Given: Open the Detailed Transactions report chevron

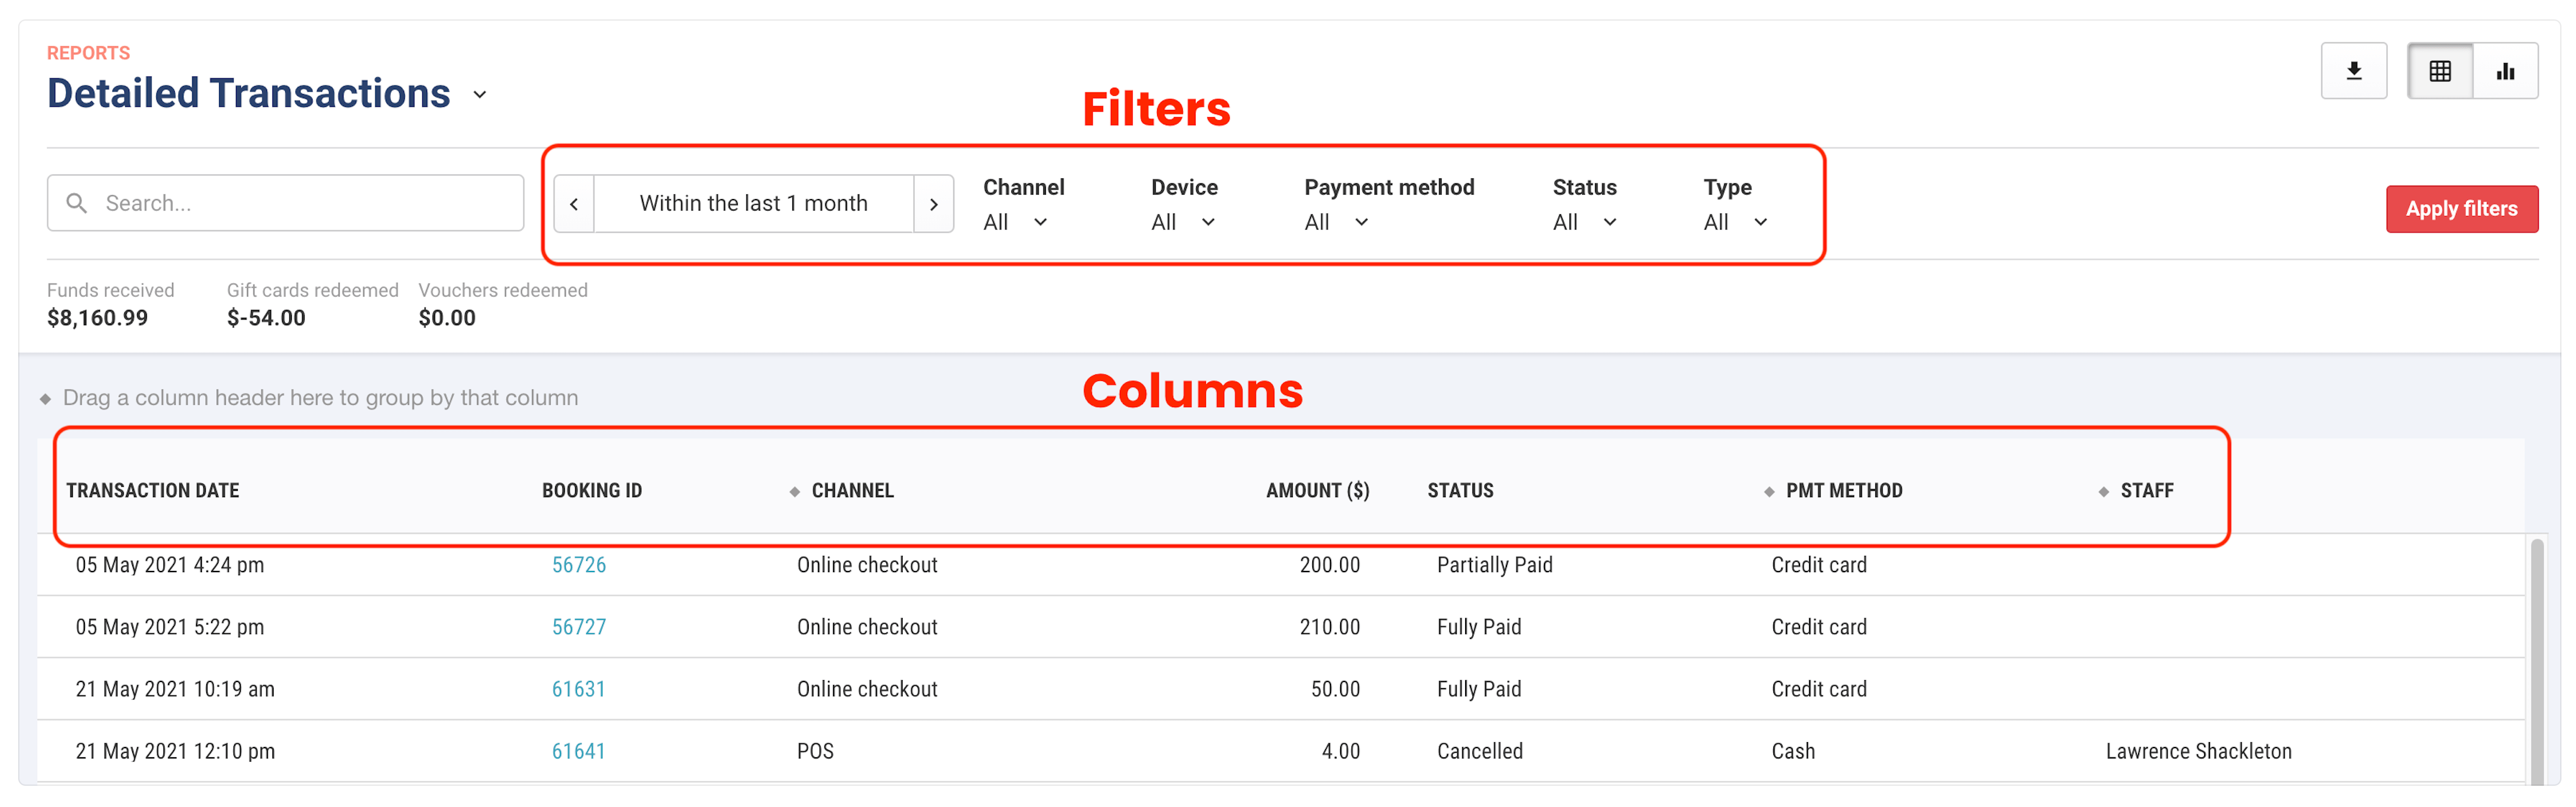Looking at the screenshot, I should [x=480, y=94].
